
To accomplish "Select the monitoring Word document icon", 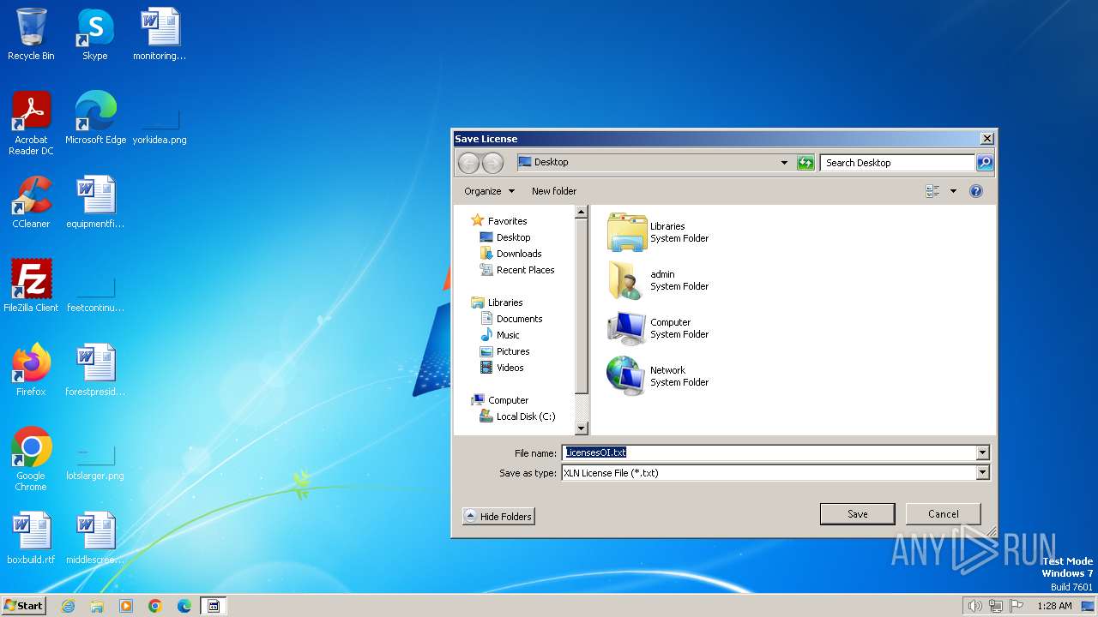I will (x=160, y=34).
